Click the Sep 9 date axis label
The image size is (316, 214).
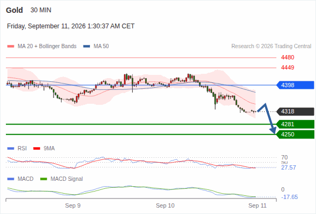pyautogui.click(x=73, y=205)
